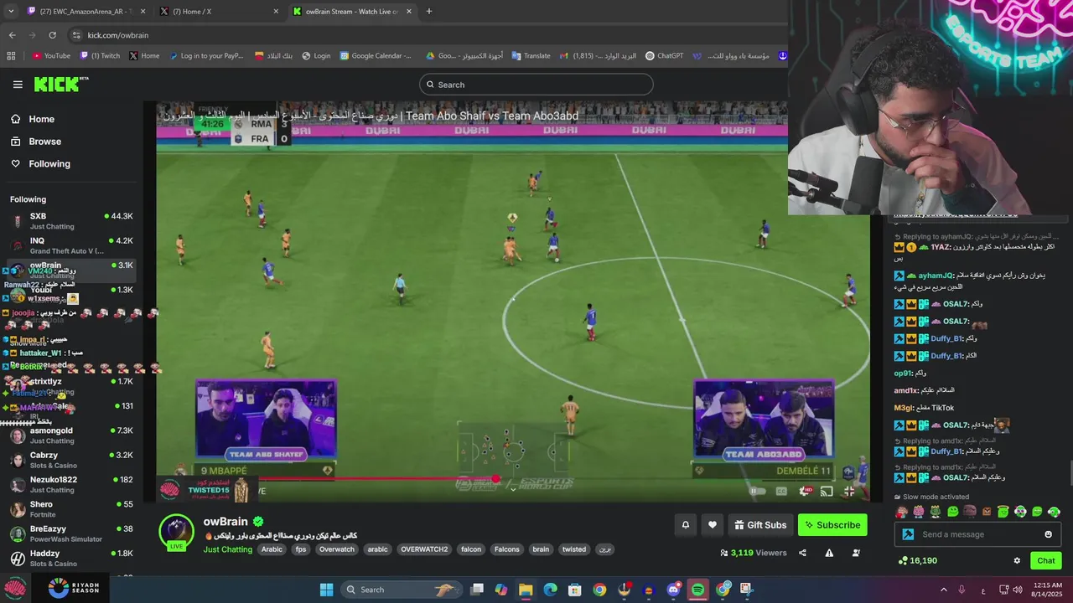The height and width of the screenshot is (603, 1073).
Task: Open the owBrain channel avatar
Action: pyautogui.click(x=177, y=532)
